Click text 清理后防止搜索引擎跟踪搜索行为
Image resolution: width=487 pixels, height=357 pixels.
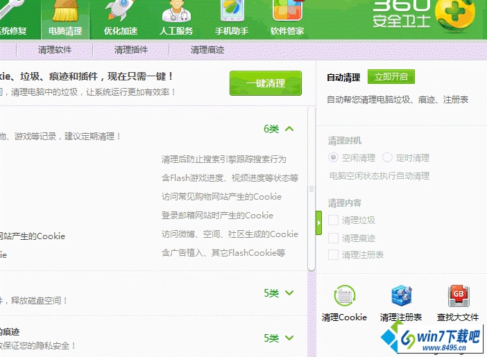[223, 159]
